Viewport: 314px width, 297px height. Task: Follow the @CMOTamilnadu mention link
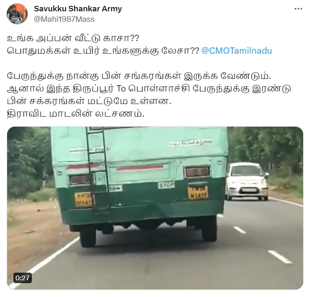point(236,51)
